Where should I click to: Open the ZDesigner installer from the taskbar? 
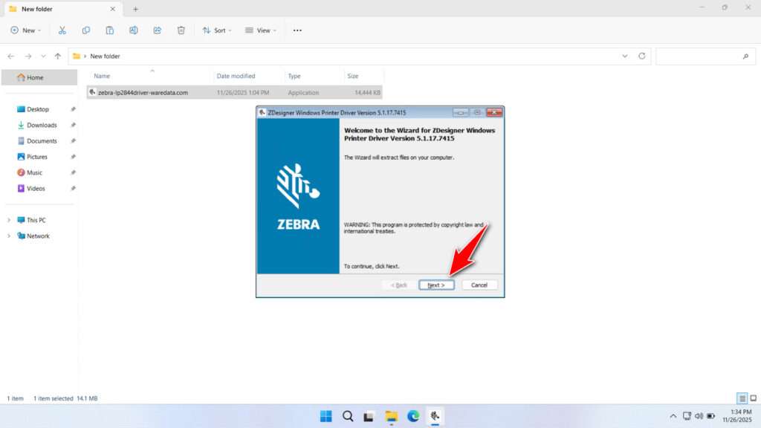[x=435, y=416]
